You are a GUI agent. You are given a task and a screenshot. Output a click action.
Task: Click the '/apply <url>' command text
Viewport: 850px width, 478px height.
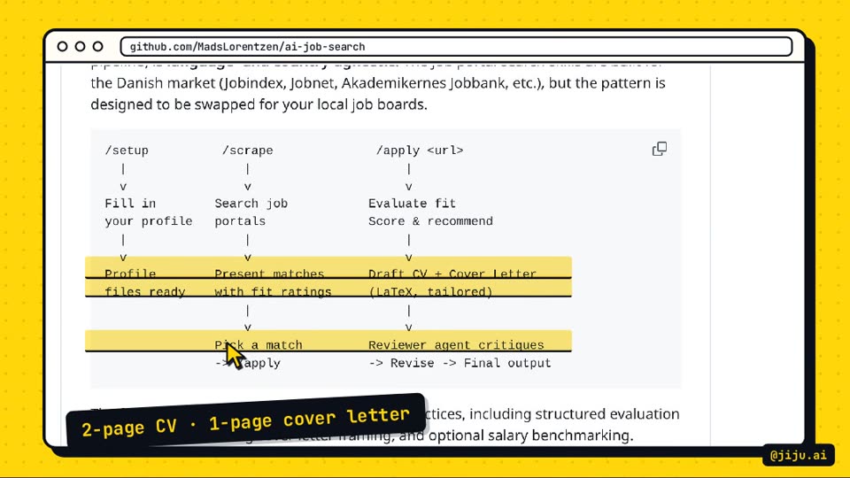(x=420, y=150)
